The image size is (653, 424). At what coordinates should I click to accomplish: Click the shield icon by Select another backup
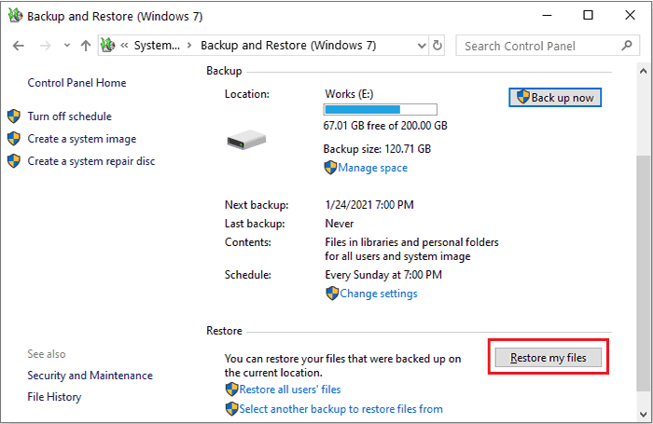tap(231, 409)
